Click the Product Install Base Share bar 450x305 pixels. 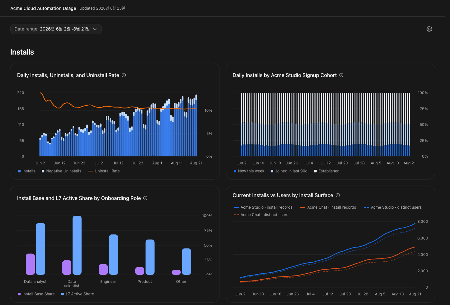coord(140,271)
